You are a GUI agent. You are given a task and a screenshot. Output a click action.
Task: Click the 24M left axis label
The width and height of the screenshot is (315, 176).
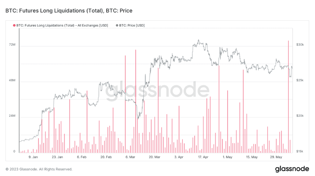tap(12, 116)
